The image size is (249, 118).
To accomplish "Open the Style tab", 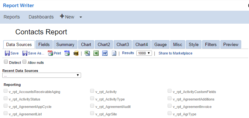I will pyautogui.click(x=194, y=44).
